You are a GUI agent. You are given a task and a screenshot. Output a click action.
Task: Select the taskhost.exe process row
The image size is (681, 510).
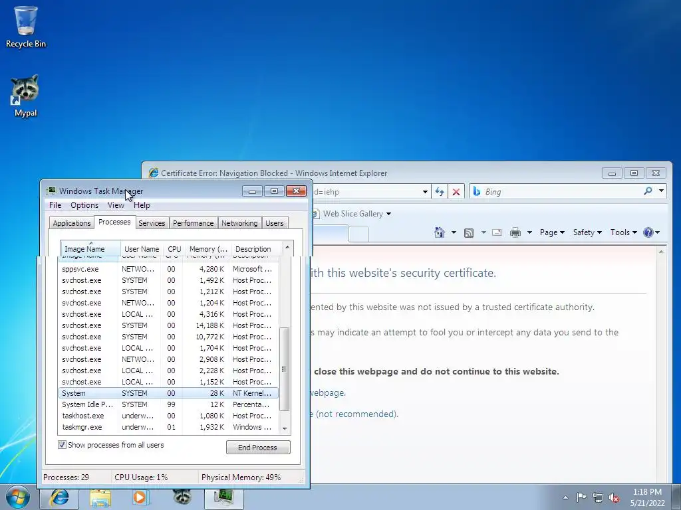(x=168, y=416)
